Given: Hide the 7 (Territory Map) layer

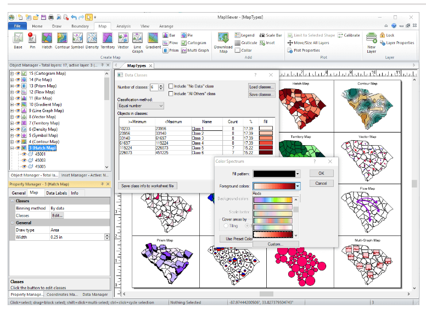Looking at the screenshot, I should [18, 123].
